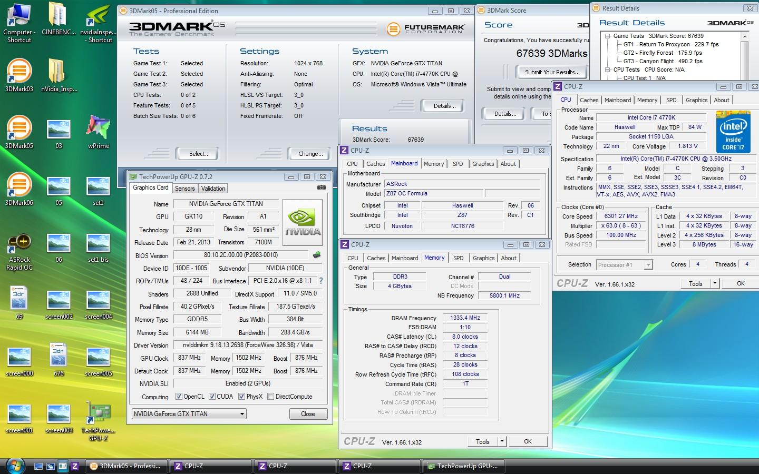Open the 3dr file named 676
Image resolution: width=759 pixels, height=474 pixels.
click(59, 360)
